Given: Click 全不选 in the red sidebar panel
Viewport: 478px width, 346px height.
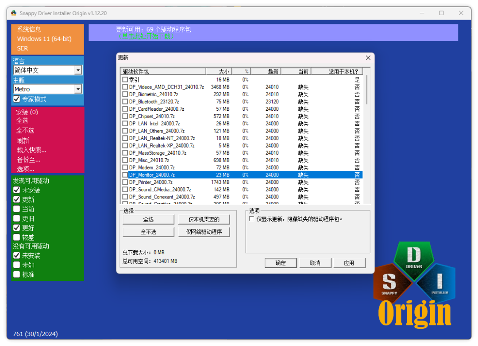Looking at the screenshot, I should click(x=25, y=131).
